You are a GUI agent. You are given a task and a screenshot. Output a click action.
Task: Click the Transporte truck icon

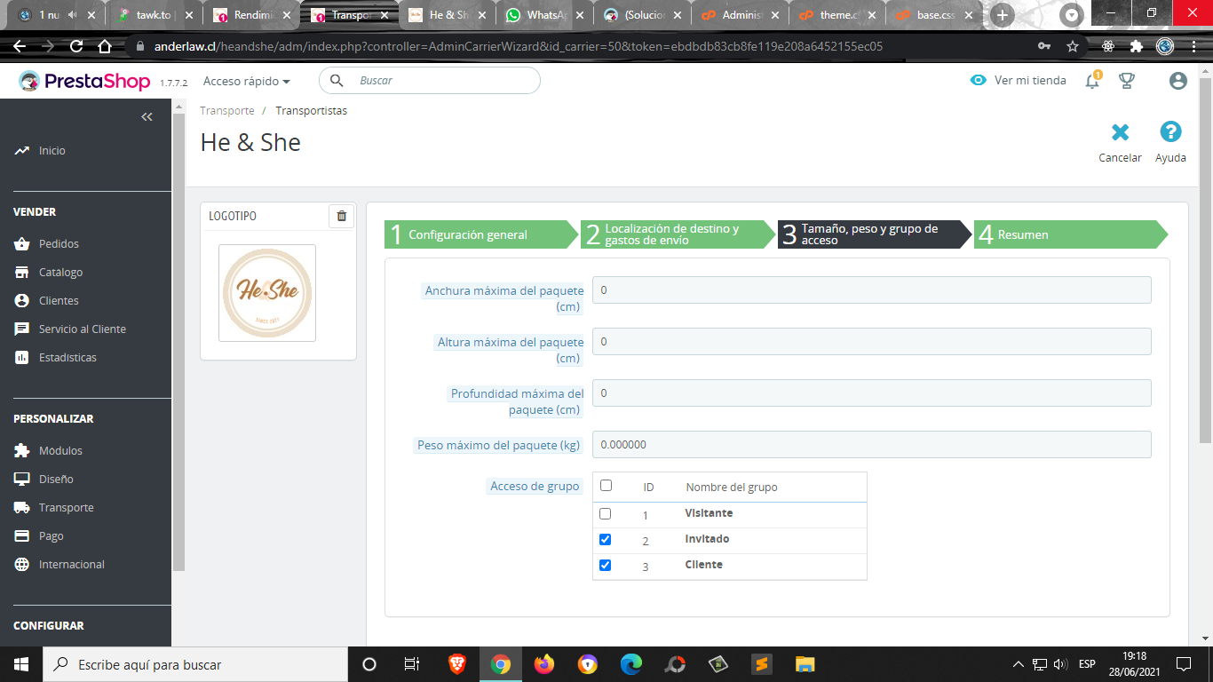[x=22, y=507]
